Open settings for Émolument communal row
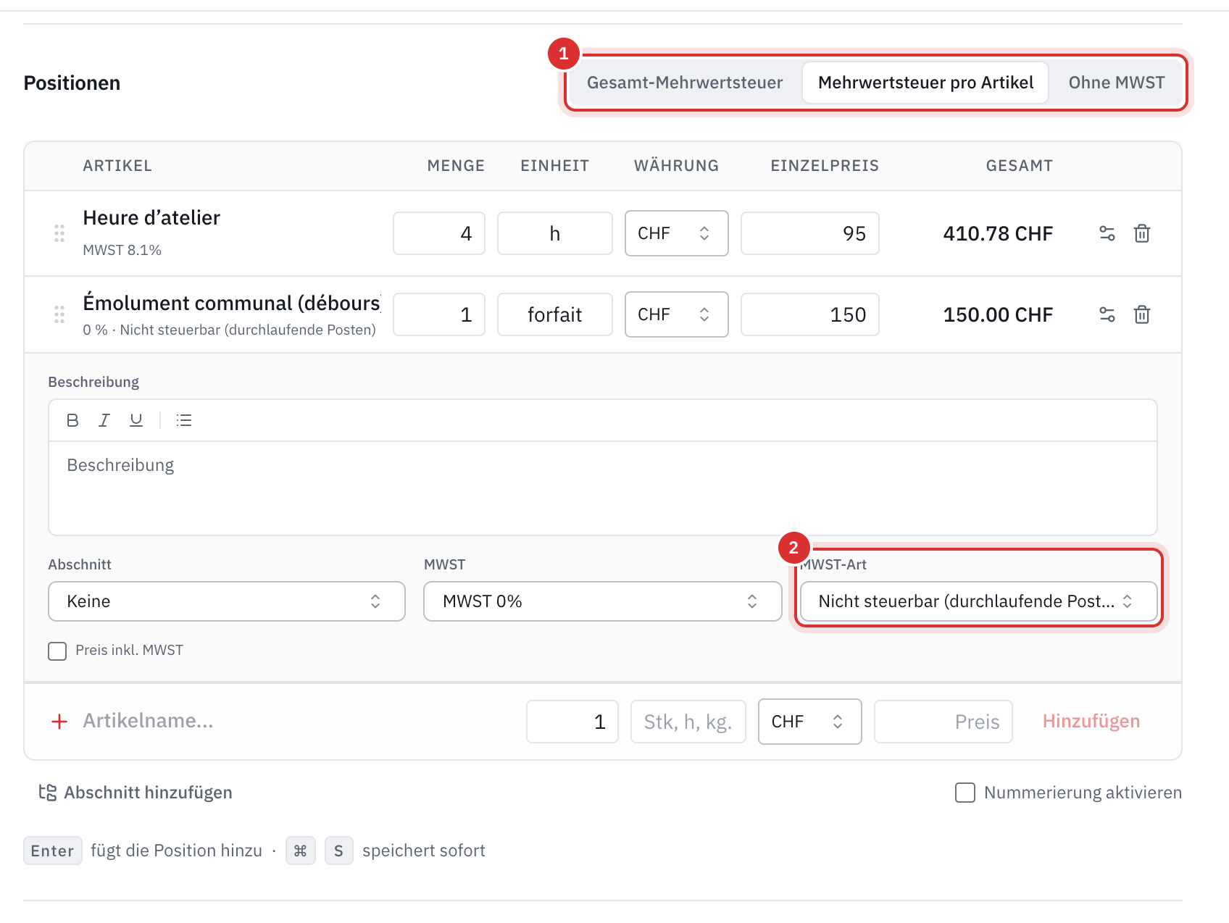The height and width of the screenshot is (923, 1229). 1107,314
